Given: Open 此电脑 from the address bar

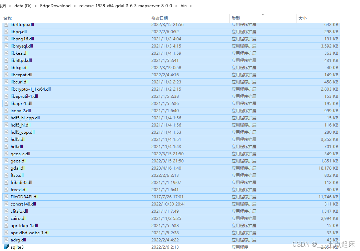Looking at the screenshot, I should click(3, 5).
